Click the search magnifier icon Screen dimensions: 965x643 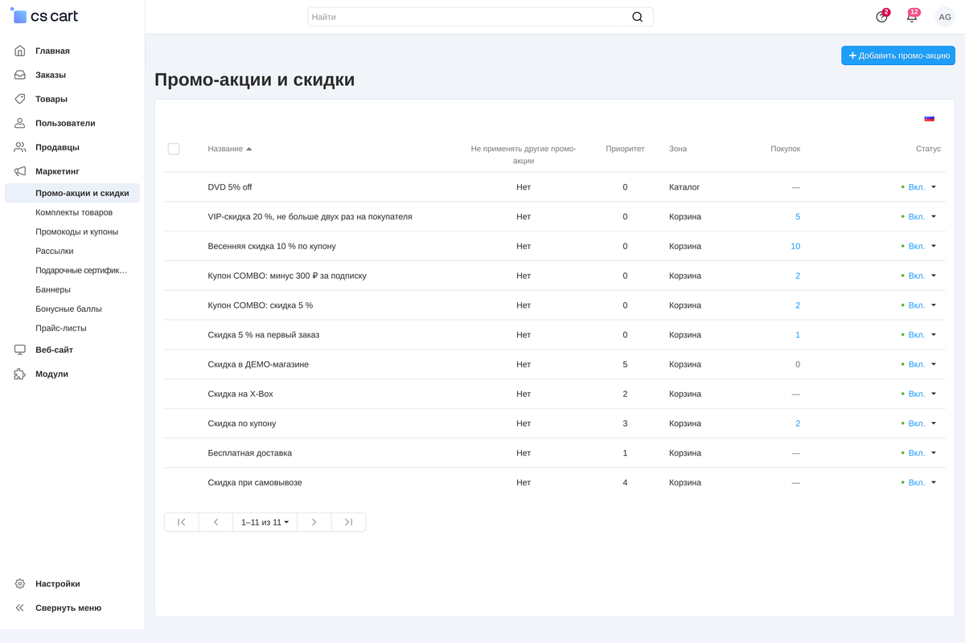coord(638,17)
